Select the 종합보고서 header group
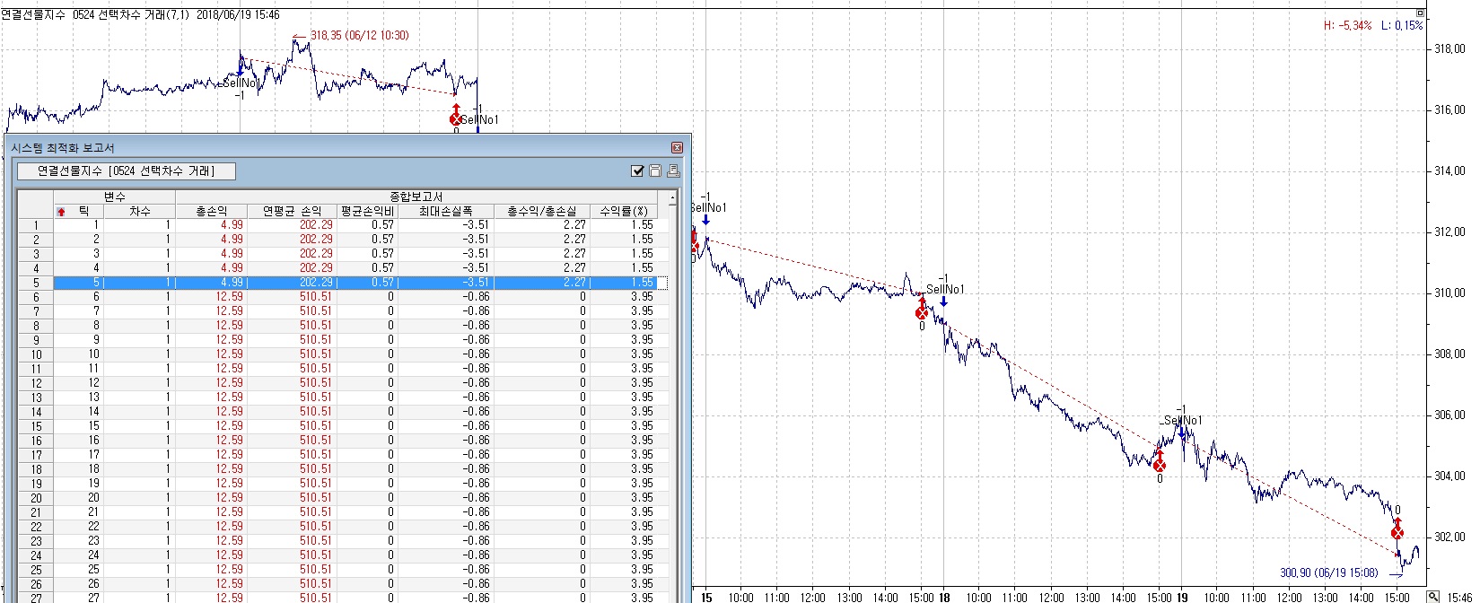Screen dimensions: 1480x603 click(x=416, y=197)
